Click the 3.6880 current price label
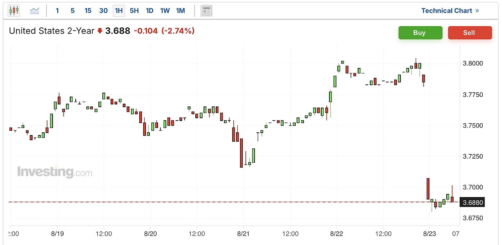This screenshot has width=502, height=245. (x=473, y=202)
